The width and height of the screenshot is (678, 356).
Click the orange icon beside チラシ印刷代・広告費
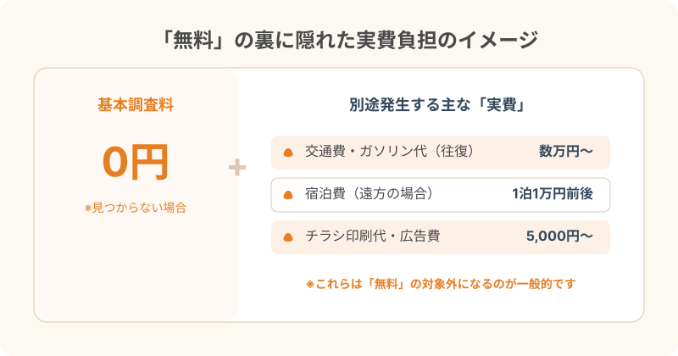click(x=287, y=237)
